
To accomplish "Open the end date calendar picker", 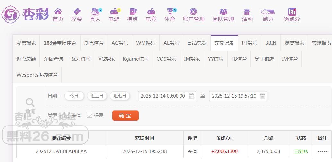I will (x=262, y=96).
